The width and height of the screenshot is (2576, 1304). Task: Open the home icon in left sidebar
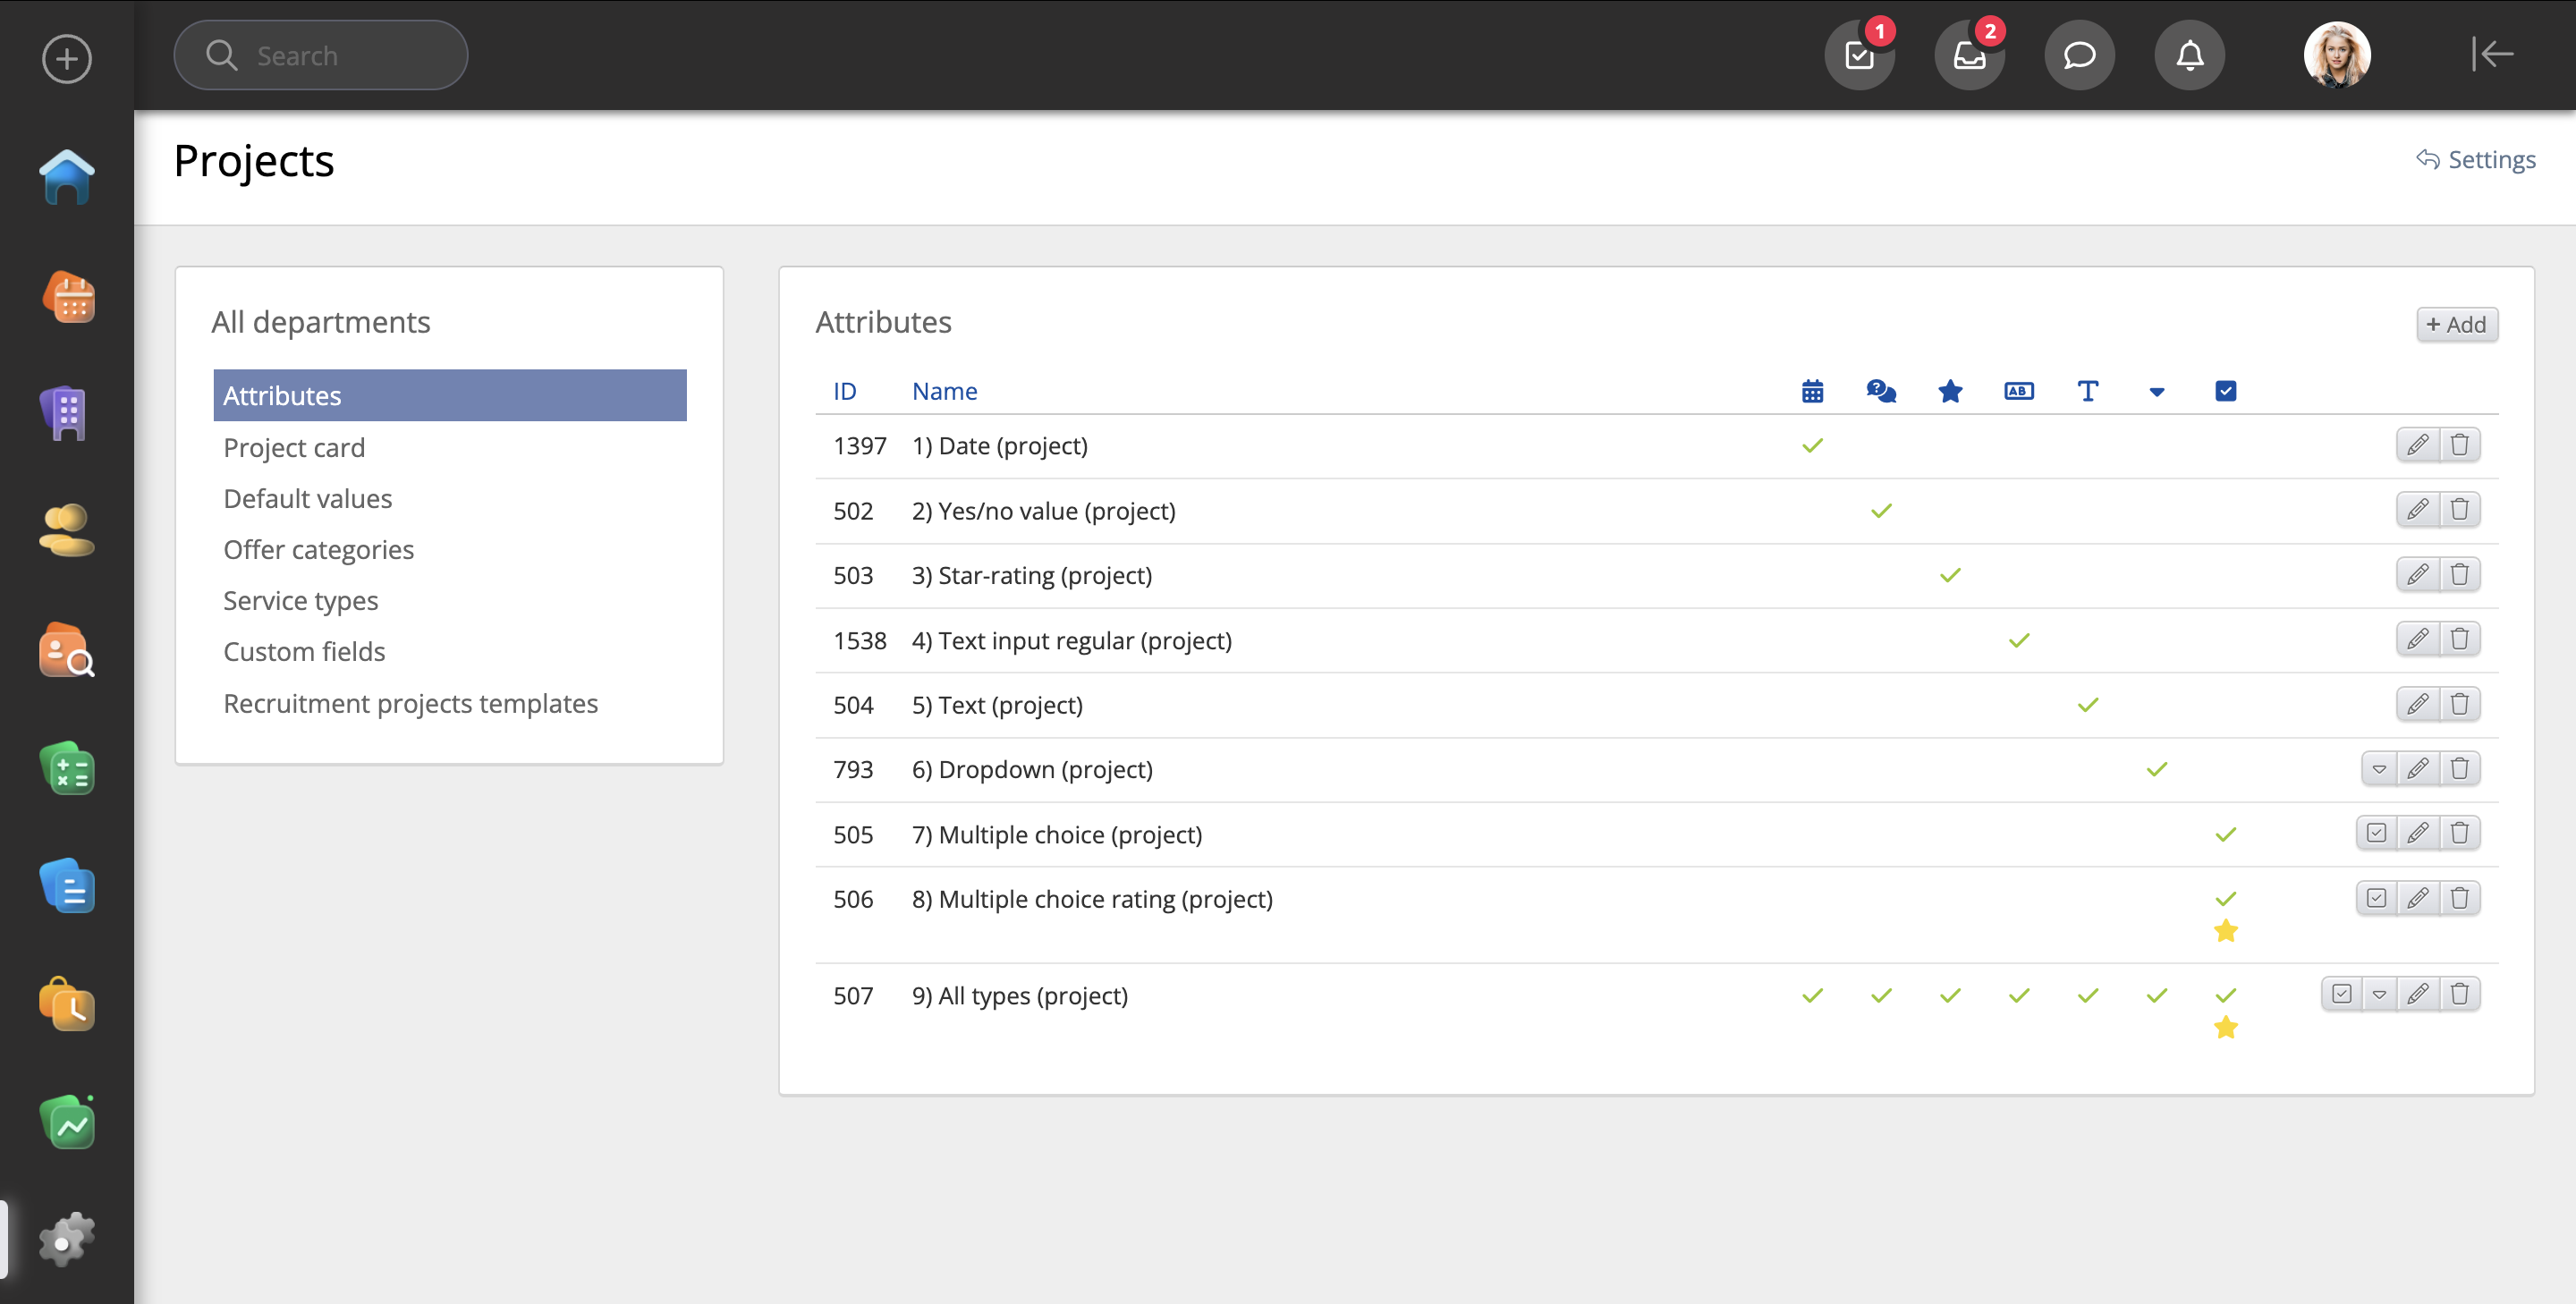click(67, 178)
